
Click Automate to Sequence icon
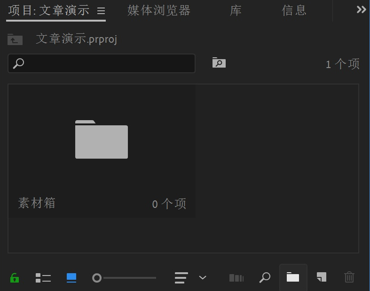click(x=236, y=278)
